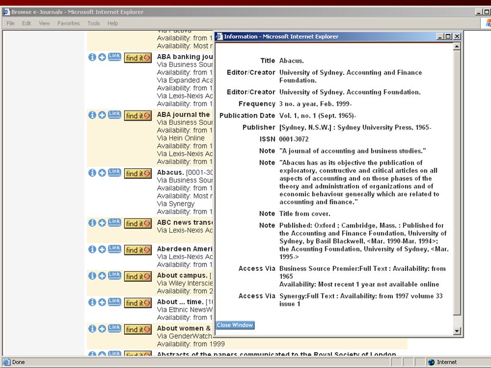Click find it button for ABA banking journal
491x368 pixels.
click(x=138, y=58)
